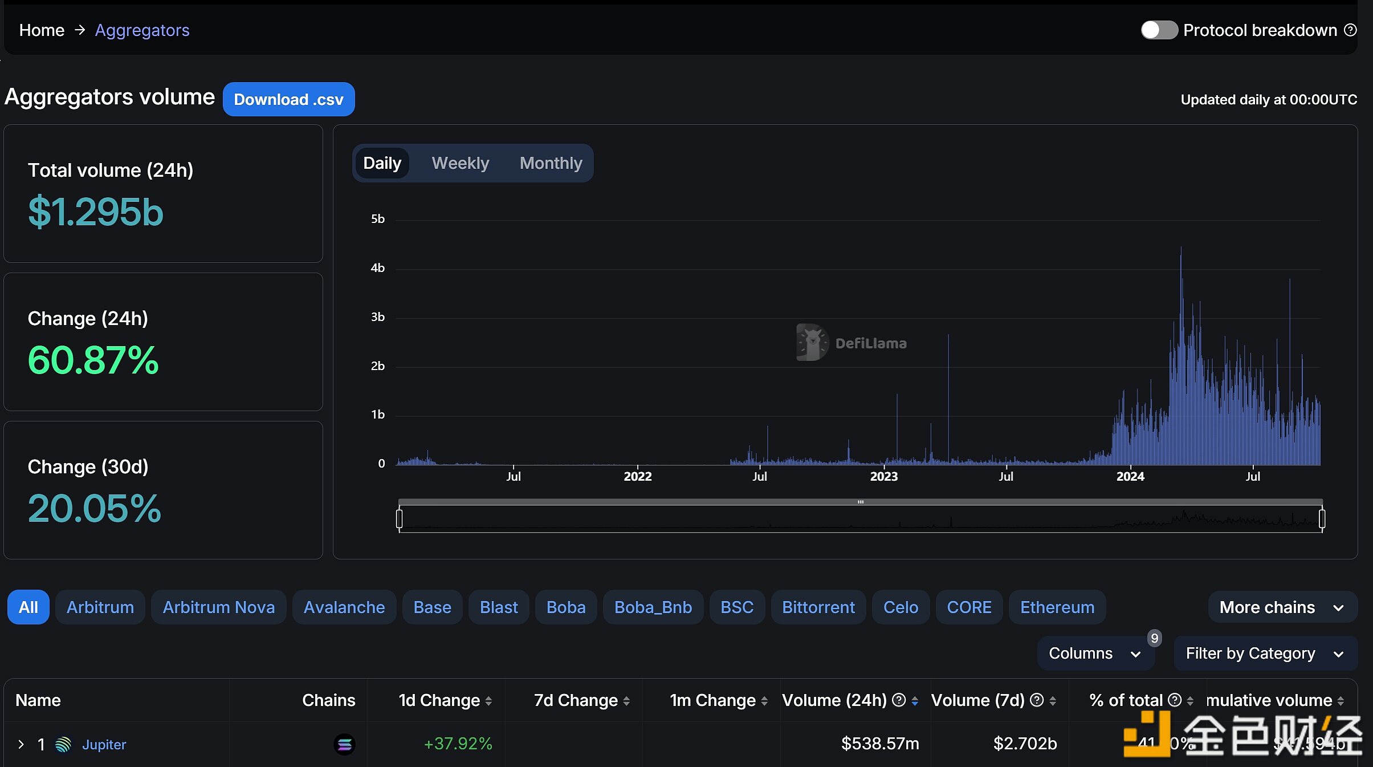Click the Home breadcrumb link
The image size is (1373, 767).
[x=42, y=30]
